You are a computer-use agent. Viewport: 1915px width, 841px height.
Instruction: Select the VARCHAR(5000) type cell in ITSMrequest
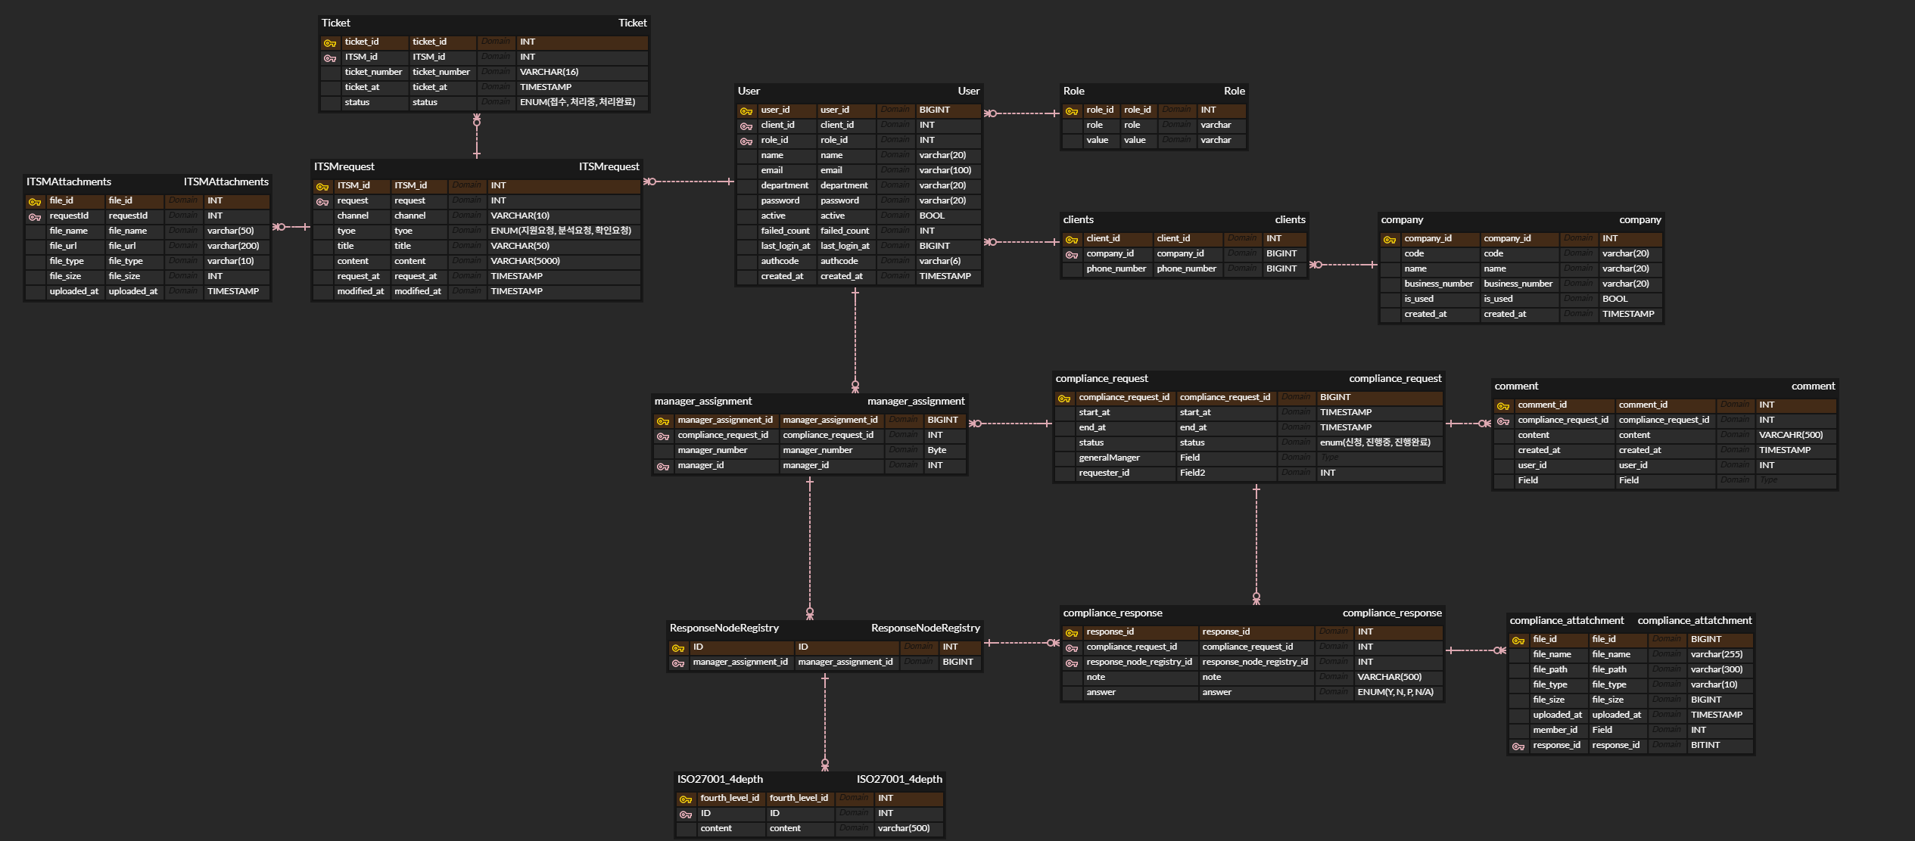click(x=525, y=261)
